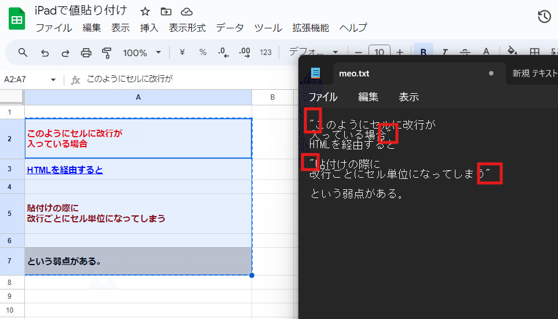This screenshot has height=319, width=558.
Task: Select column B header
Action: [x=272, y=97]
